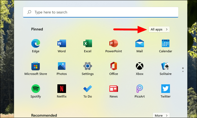
Task: Go to the next pinned page dot
Action: (183, 71)
